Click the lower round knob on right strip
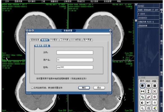The height and width of the screenshot is (112, 164). point(136,20)
